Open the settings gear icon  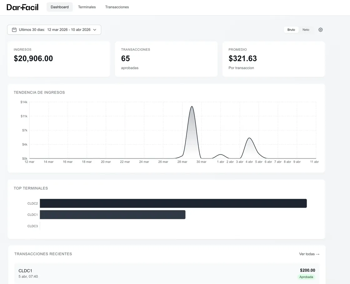tap(321, 30)
